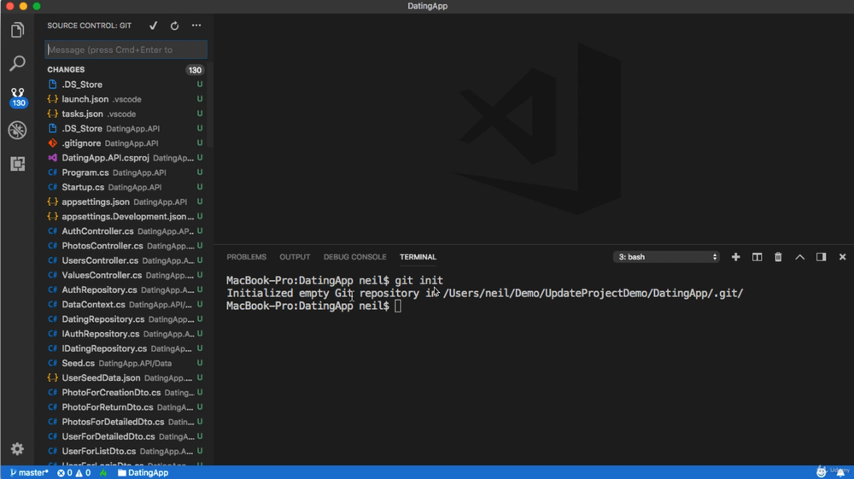
Task: Select the .gitignore change entry
Action: click(125, 143)
